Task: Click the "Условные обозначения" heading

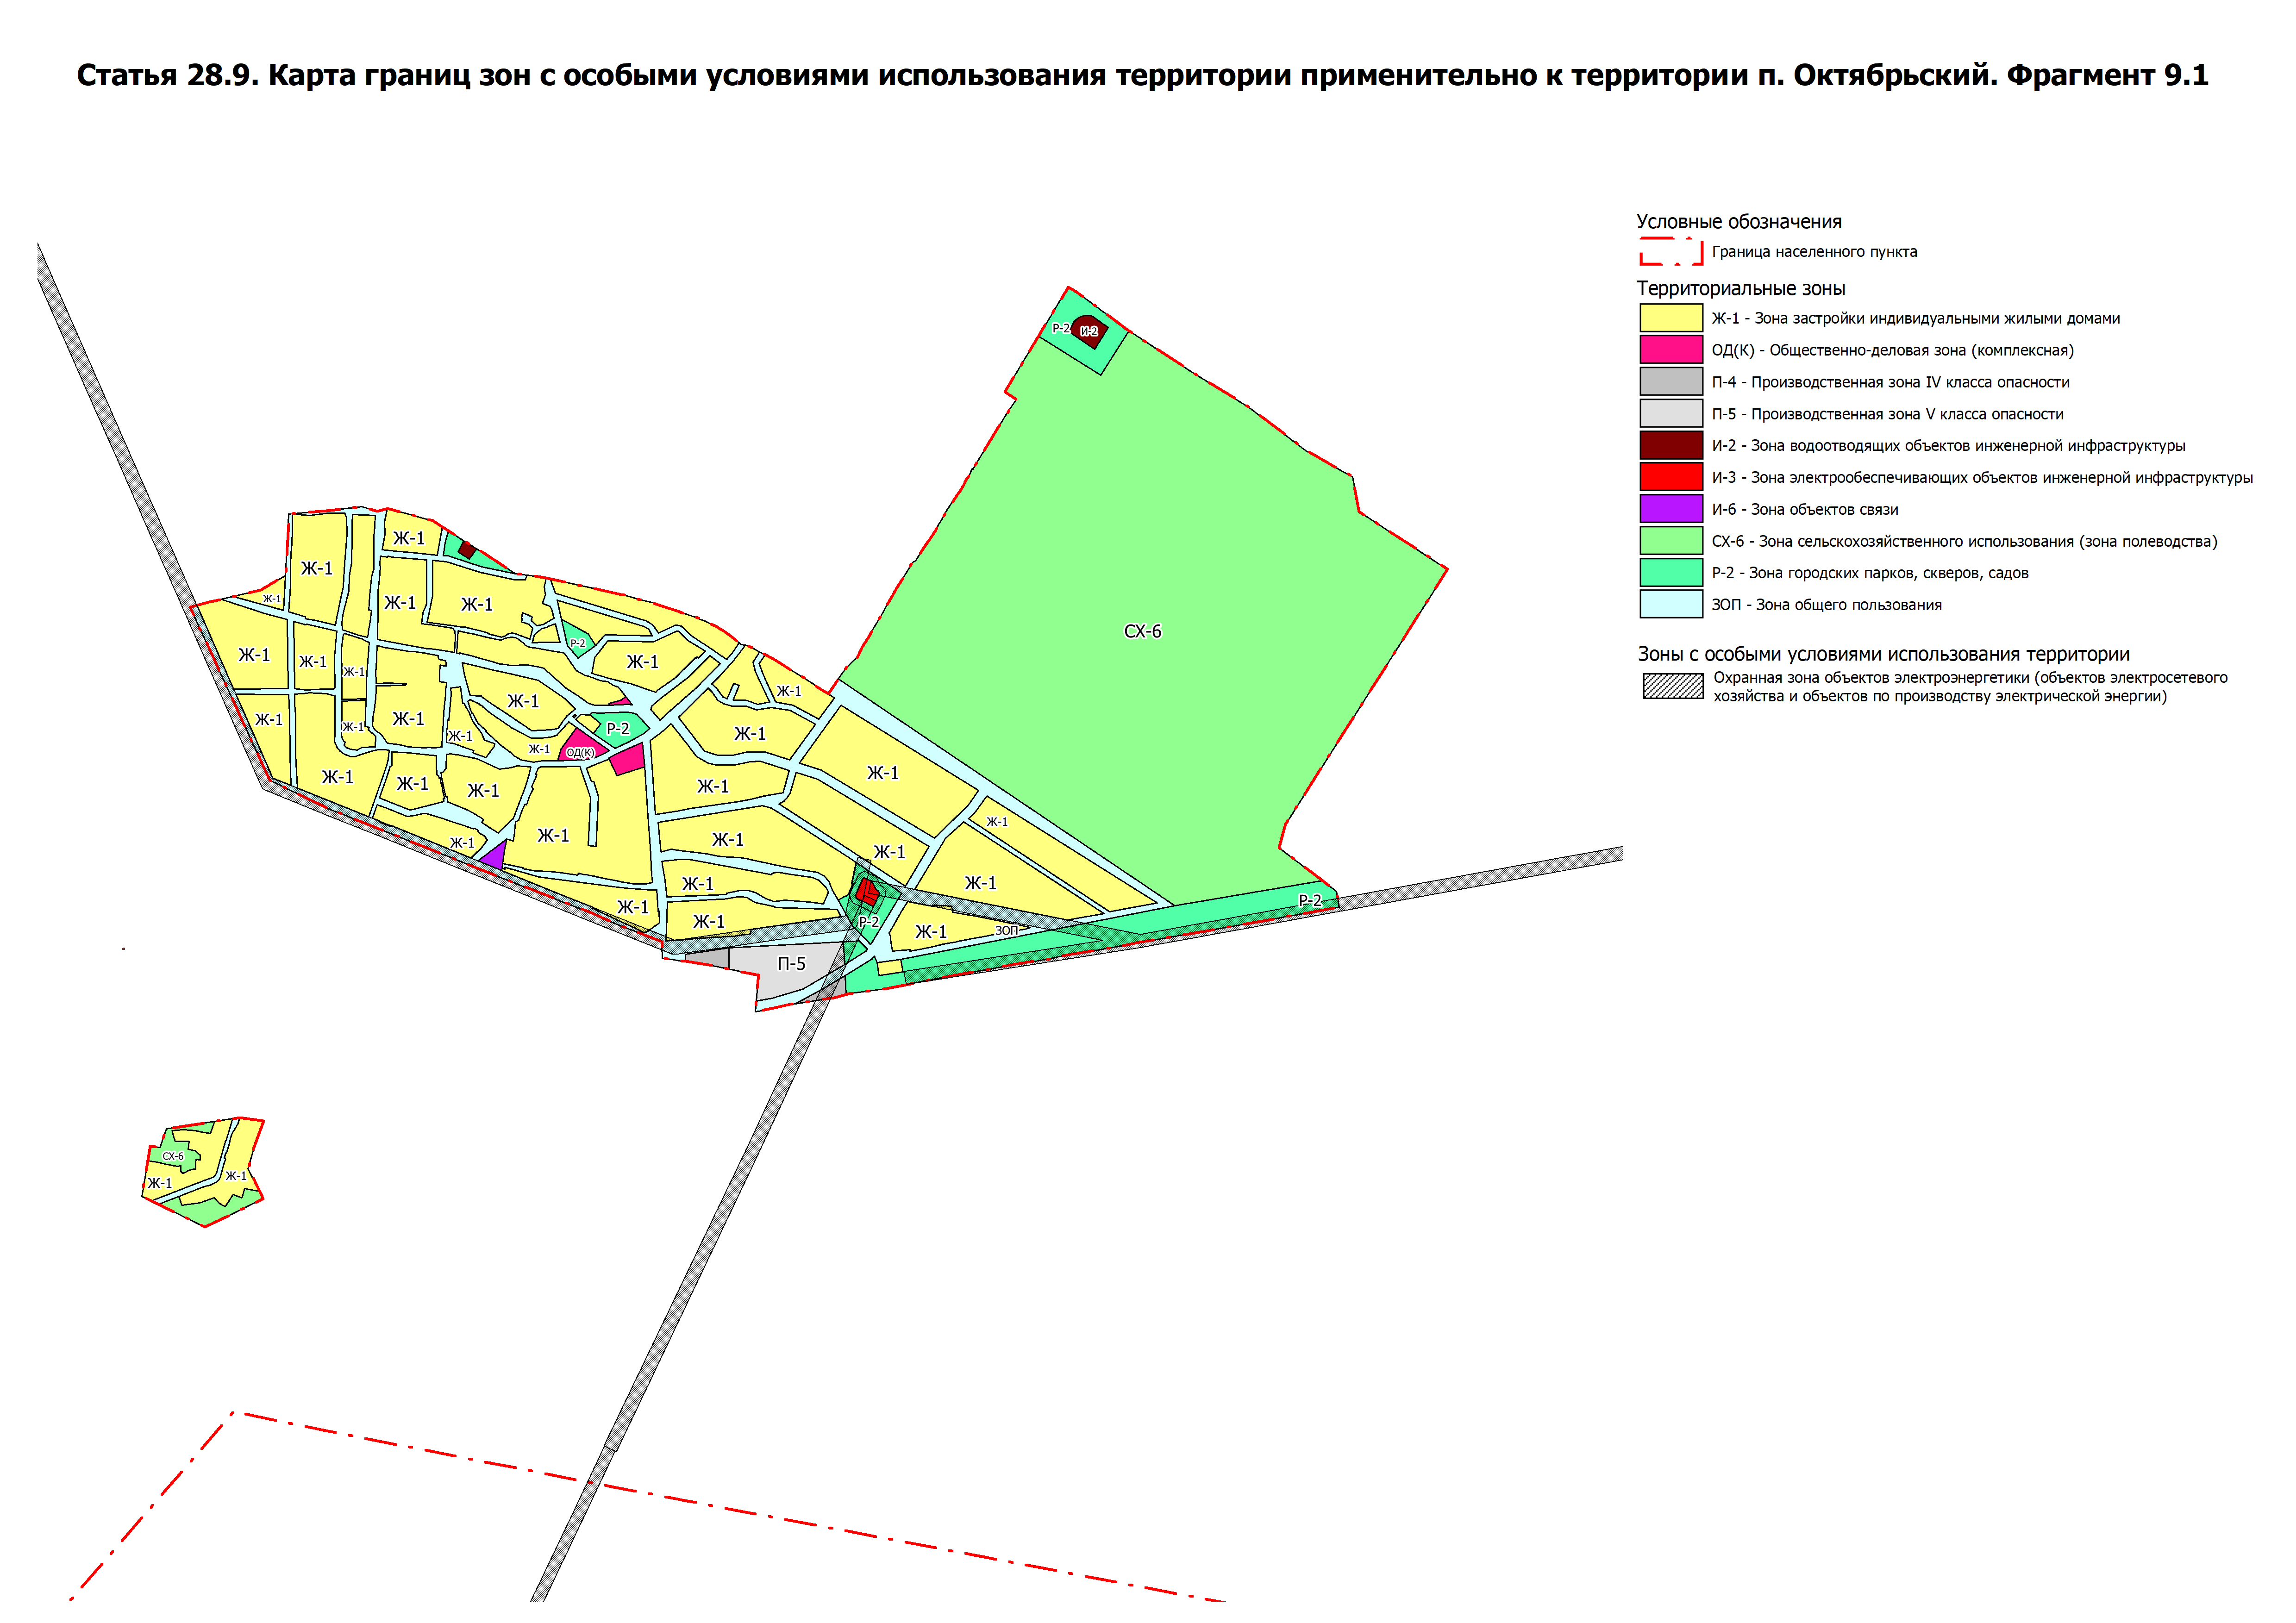Action: click(x=1738, y=222)
